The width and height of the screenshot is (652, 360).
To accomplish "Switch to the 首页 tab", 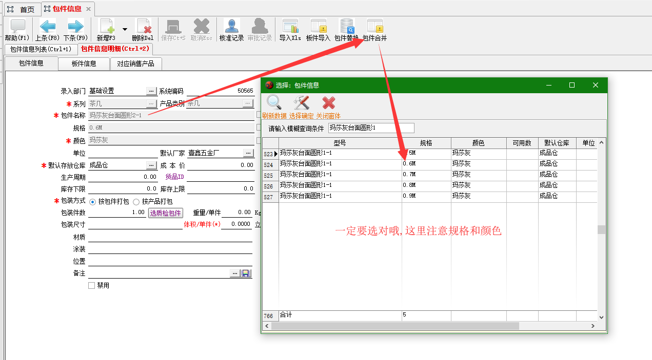I will 22,9.
